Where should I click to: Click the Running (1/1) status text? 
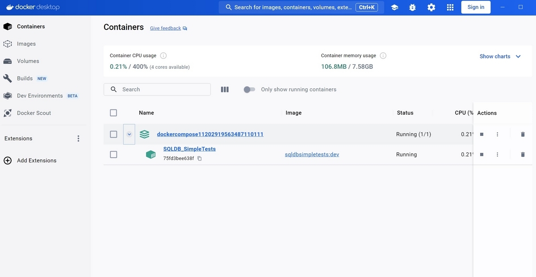pyautogui.click(x=414, y=134)
